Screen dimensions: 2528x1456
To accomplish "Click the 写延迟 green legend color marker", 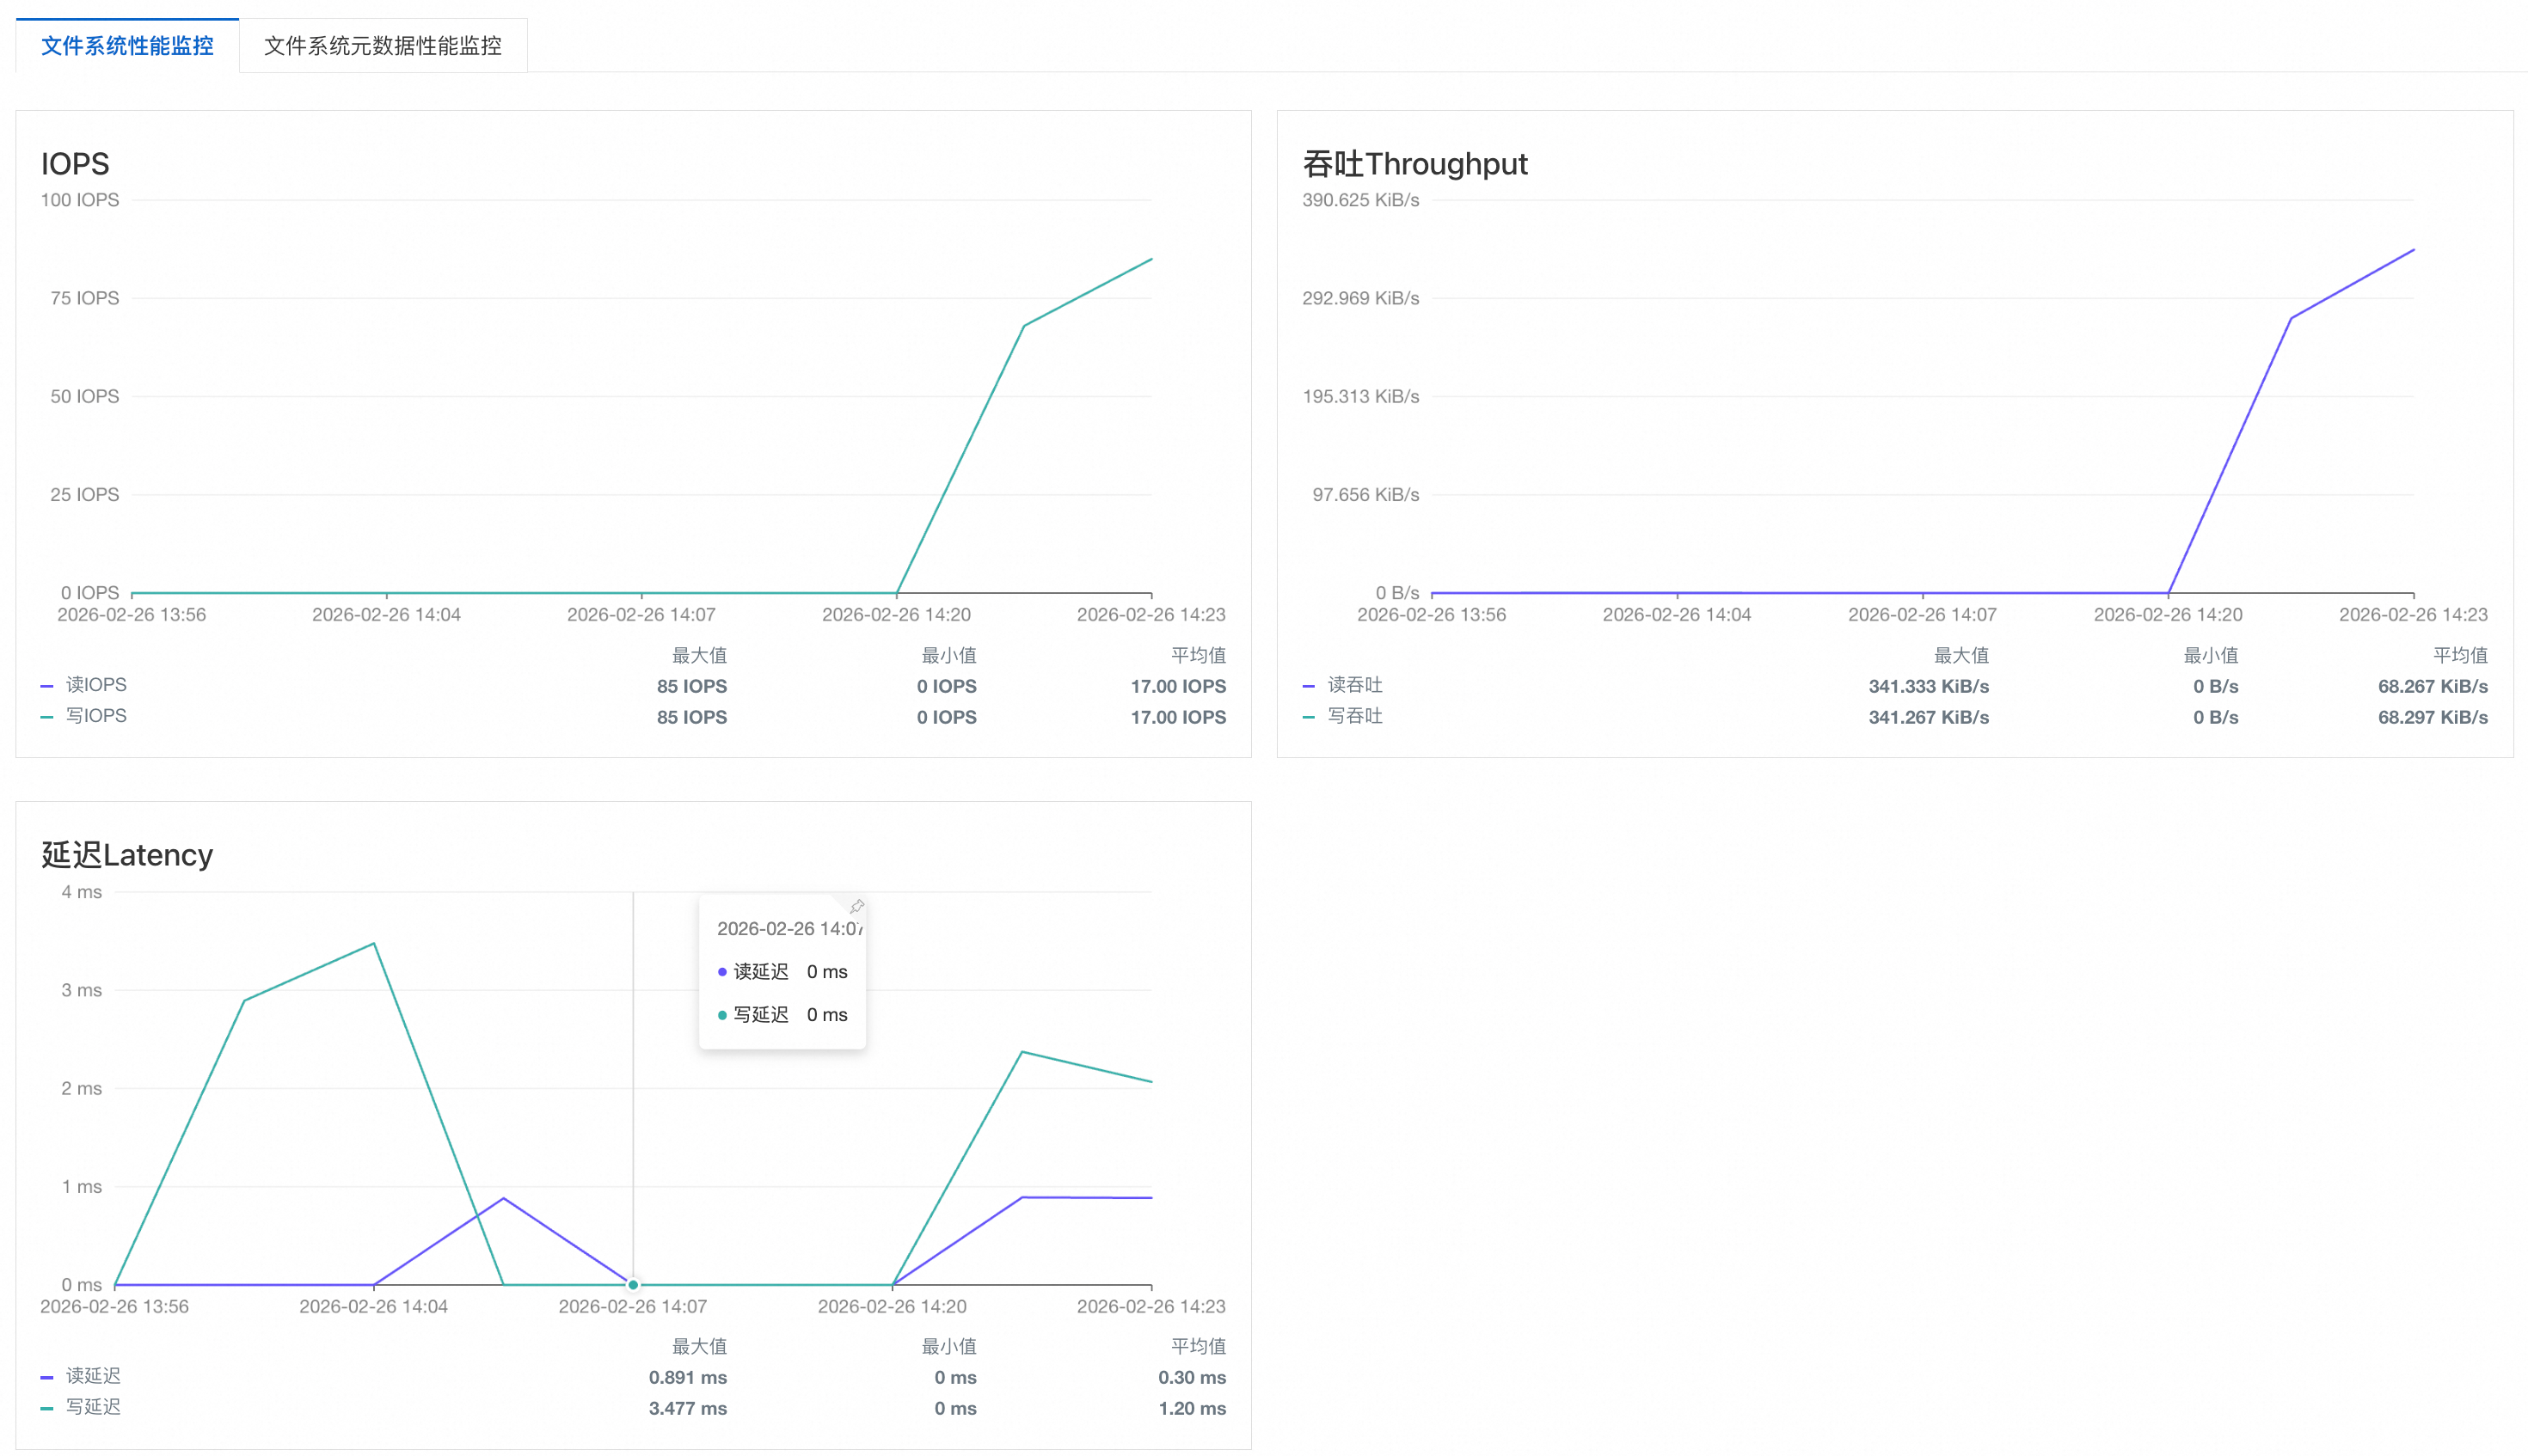I will 47,1408.
